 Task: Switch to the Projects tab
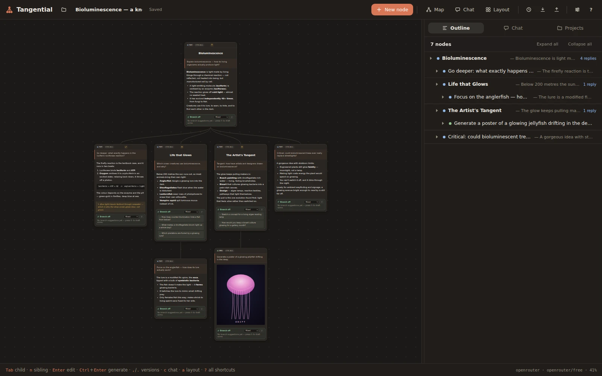[570, 28]
